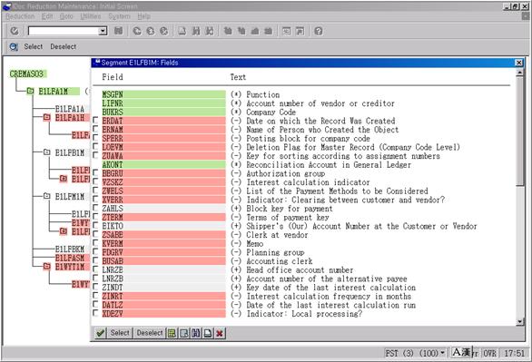This screenshot has height=362, width=532.
Task: Click the red X cancel icon in dialog toolbar
Action: [220, 334]
